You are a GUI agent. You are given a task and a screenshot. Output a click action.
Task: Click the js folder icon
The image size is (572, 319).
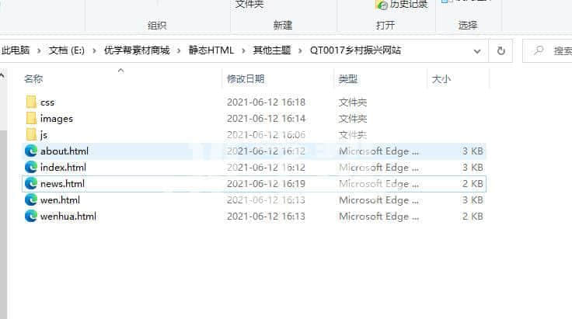click(31, 134)
